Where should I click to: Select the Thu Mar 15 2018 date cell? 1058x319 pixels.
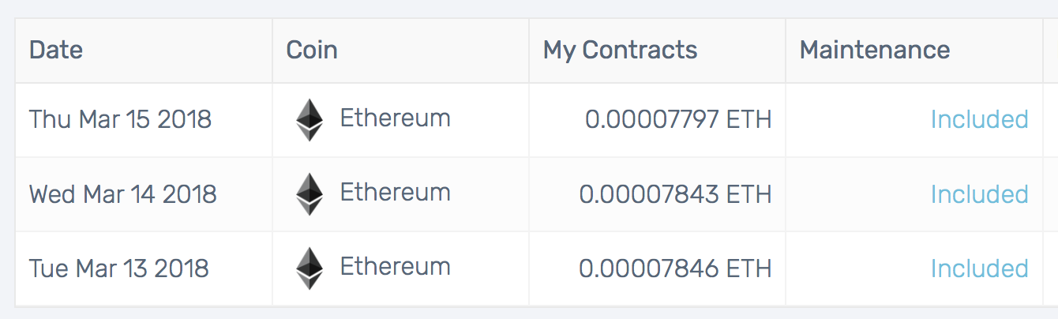(120, 120)
